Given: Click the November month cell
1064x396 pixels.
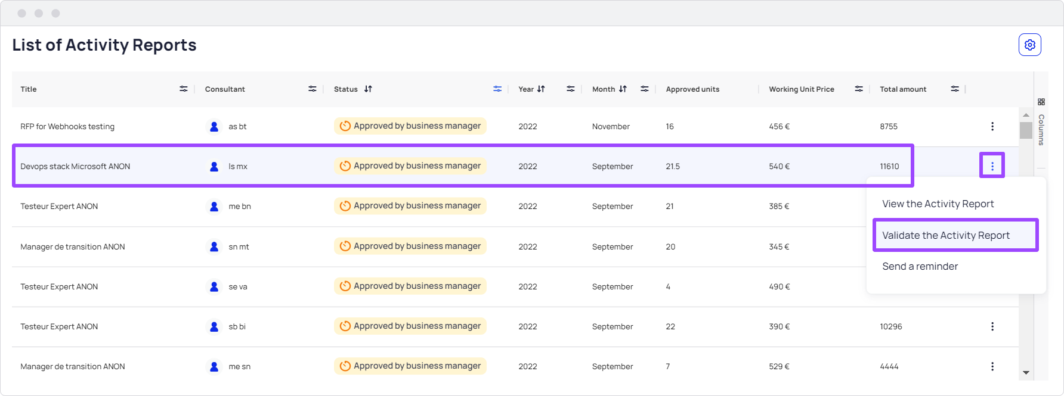Looking at the screenshot, I should coord(611,126).
